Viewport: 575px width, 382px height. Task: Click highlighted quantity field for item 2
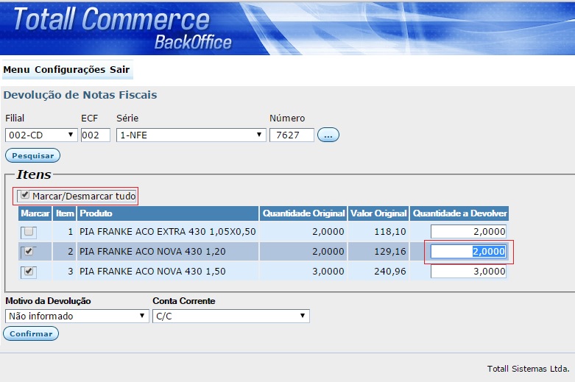point(468,252)
